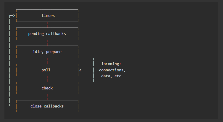Image resolution: width=223 pixels, height=122 pixels.
Task: Select the "check" phase text
Action: coord(47,88)
